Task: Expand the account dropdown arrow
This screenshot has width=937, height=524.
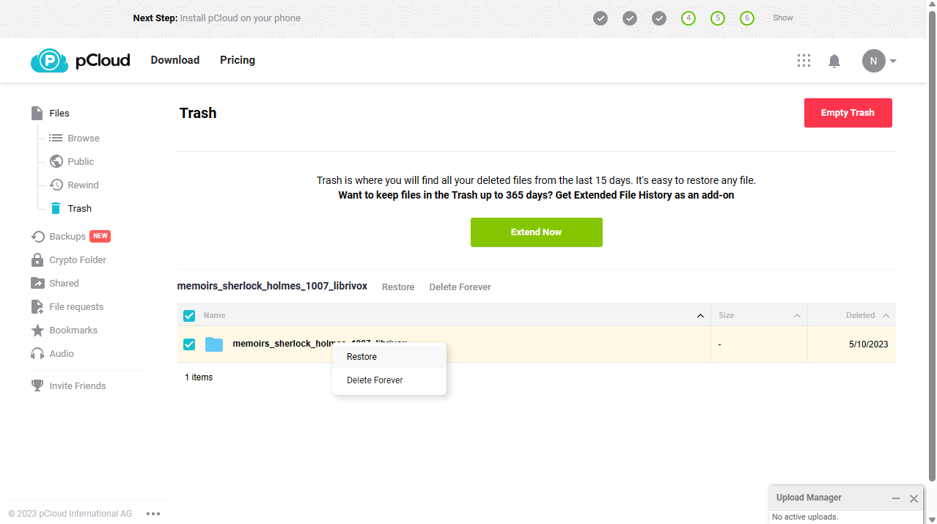Action: 893,61
